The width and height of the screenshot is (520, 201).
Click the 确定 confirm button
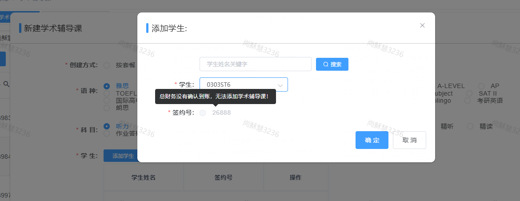372,140
